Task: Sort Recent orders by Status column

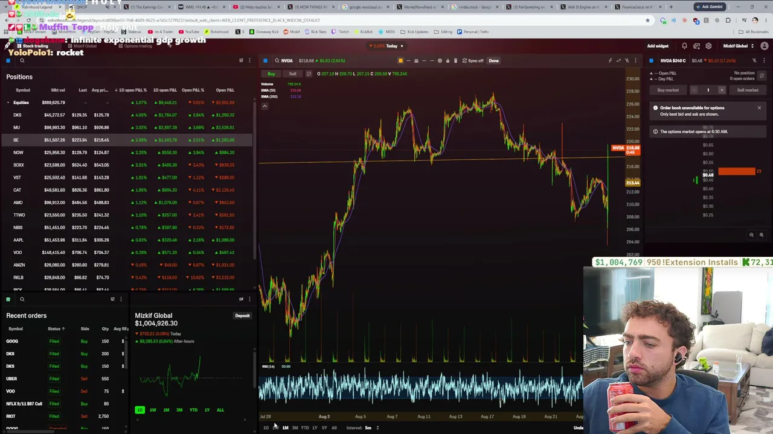Action: click(56, 329)
